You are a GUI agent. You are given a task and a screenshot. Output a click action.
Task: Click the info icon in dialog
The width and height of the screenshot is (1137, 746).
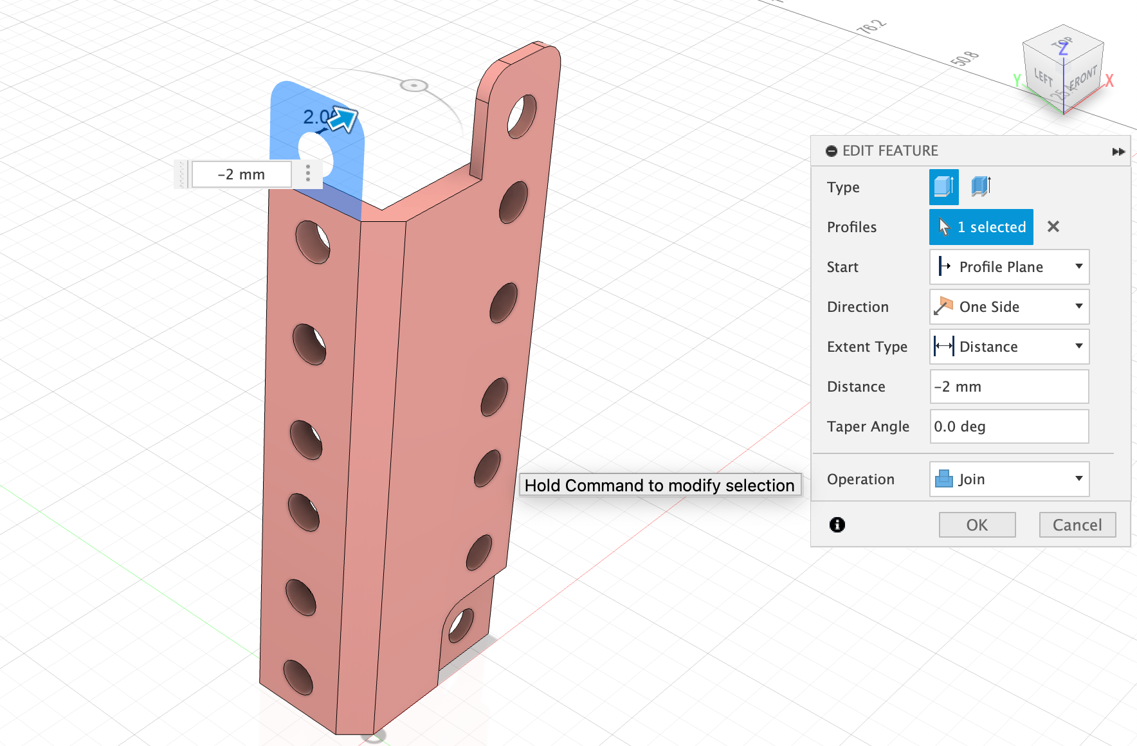pos(837,525)
